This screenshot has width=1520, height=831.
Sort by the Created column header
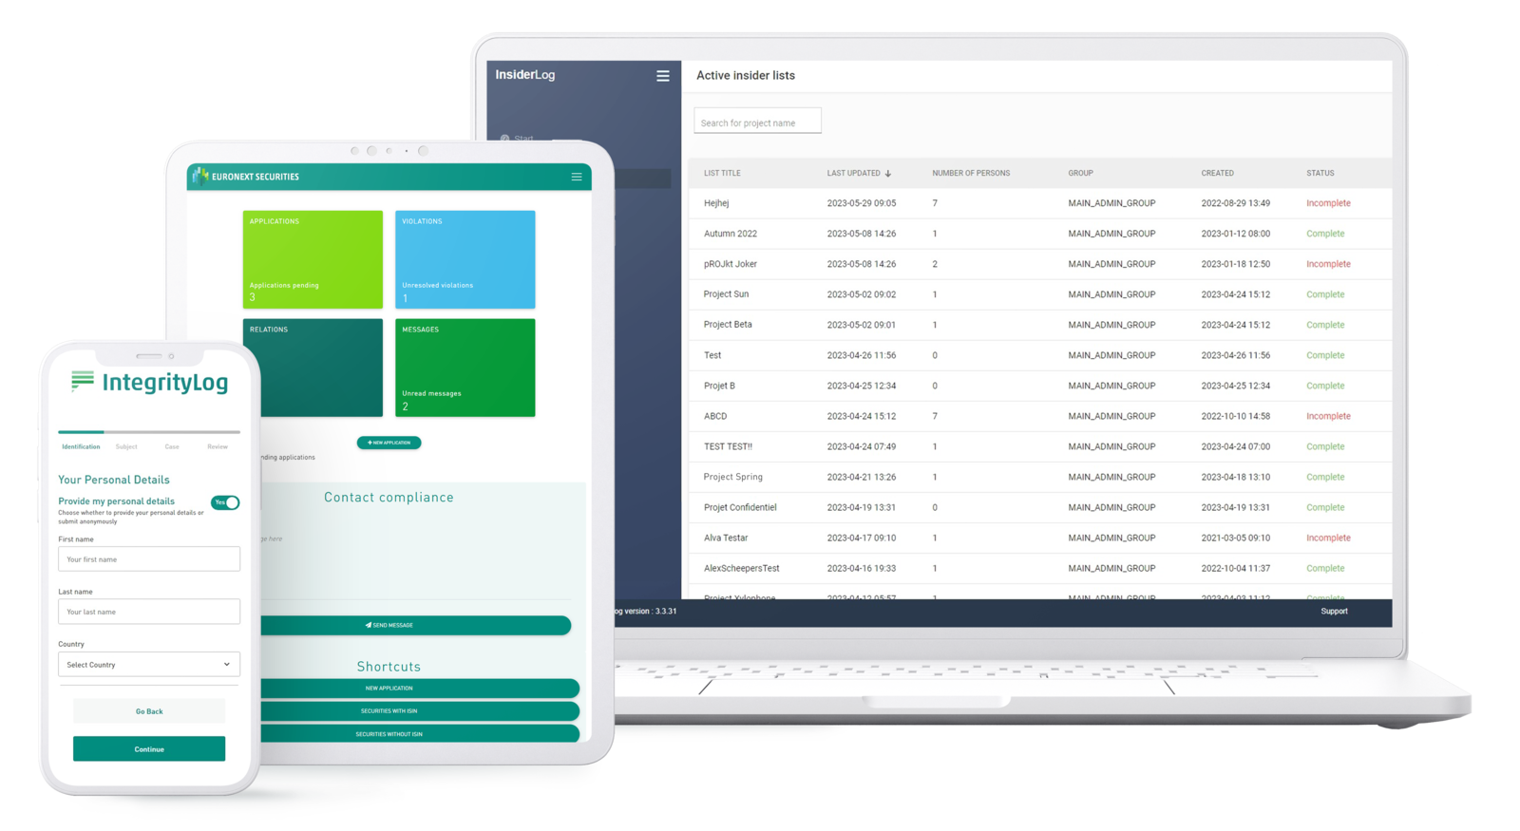pos(1217,174)
